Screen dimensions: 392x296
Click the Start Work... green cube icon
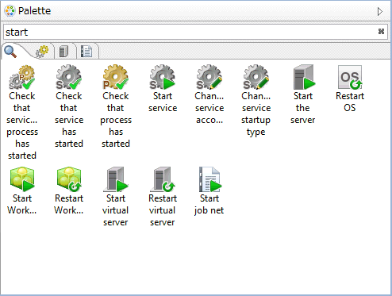click(x=22, y=179)
